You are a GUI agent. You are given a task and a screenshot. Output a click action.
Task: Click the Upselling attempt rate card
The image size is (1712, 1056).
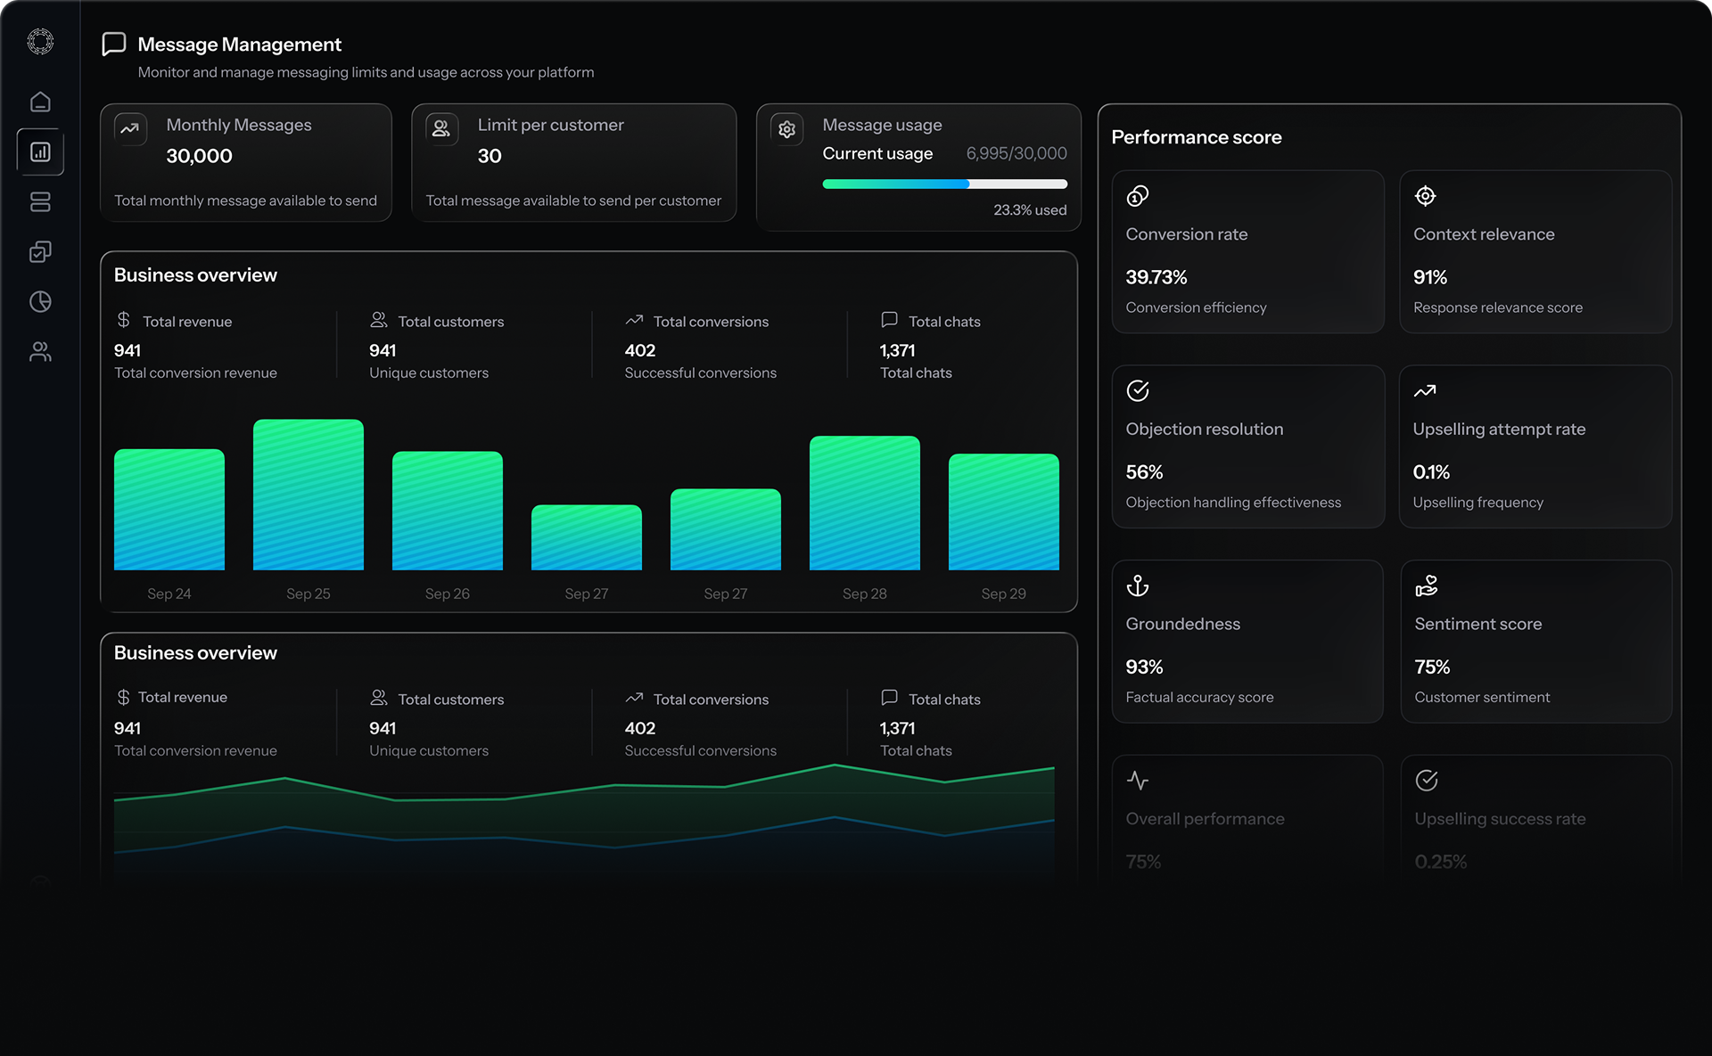(x=1535, y=446)
